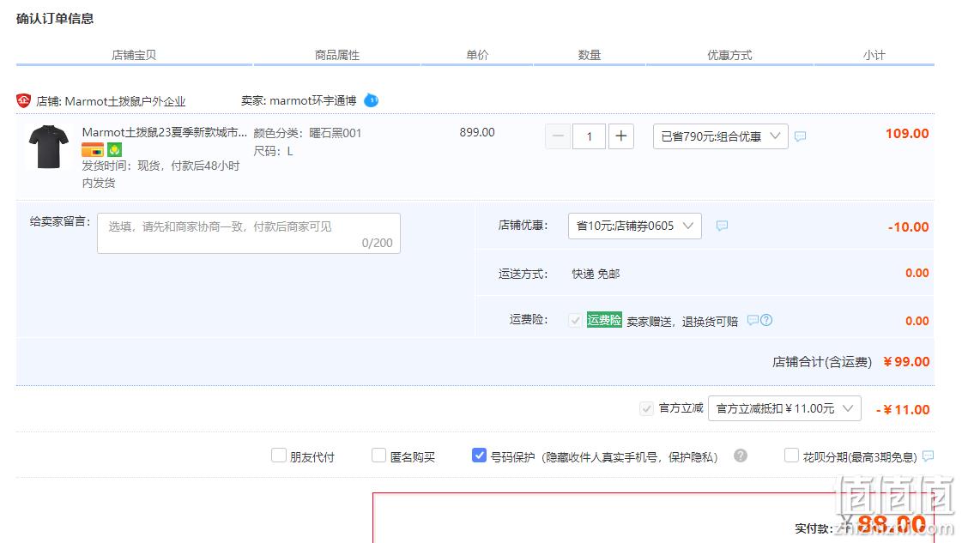Click the black polo shirt product thumbnail

click(x=48, y=147)
